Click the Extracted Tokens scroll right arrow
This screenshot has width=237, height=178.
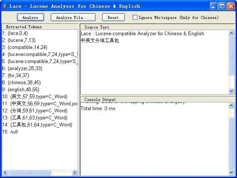(x=74, y=172)
